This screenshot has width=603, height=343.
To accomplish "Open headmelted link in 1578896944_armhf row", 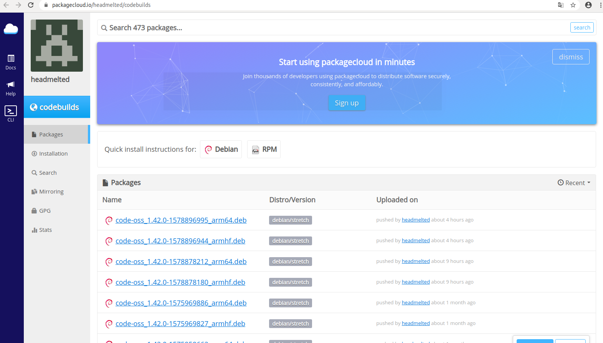I will pyautogui.click(x=416, y=241).
